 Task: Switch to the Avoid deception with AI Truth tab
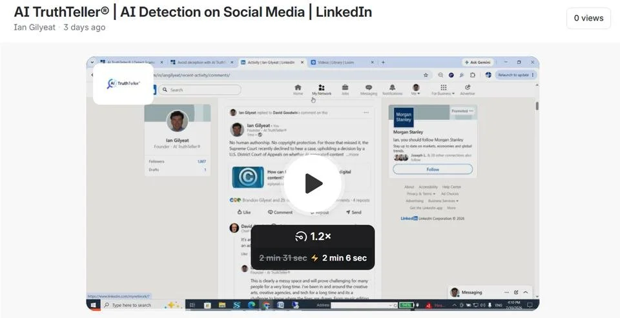coord(201,63)
